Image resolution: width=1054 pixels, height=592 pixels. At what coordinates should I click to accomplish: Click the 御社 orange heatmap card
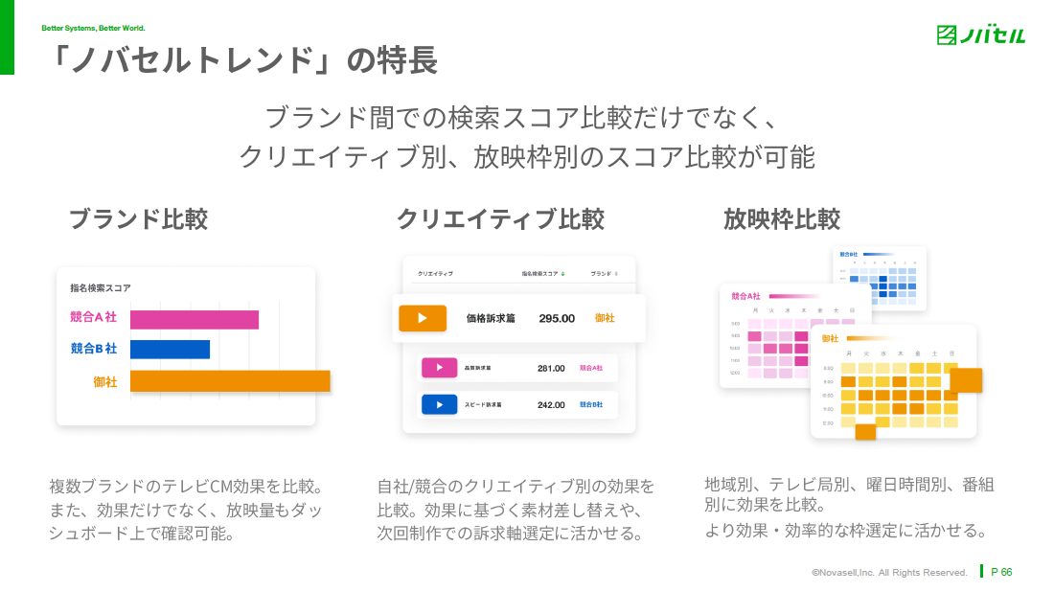pos(893,381)
